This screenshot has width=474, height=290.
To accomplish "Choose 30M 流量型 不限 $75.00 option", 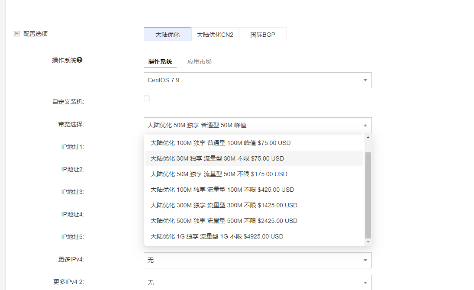I will coord(217,158).
